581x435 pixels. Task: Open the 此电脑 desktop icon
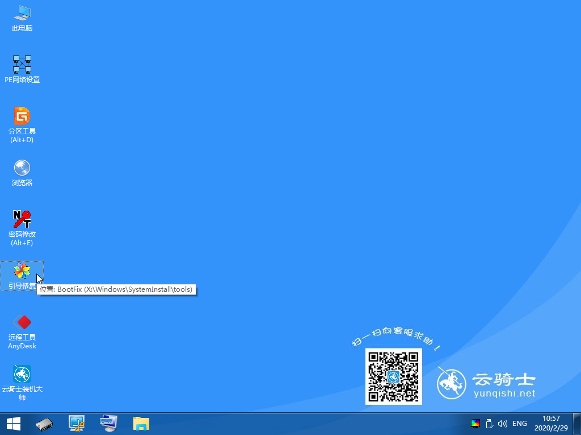[x=22, y=19]
